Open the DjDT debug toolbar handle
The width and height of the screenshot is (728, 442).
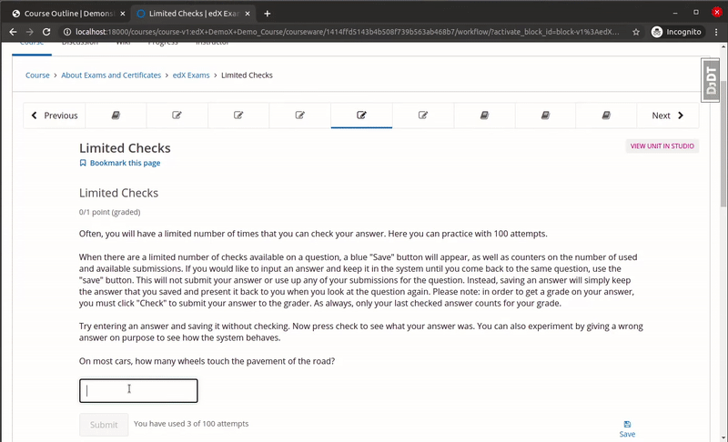[711, 80]
